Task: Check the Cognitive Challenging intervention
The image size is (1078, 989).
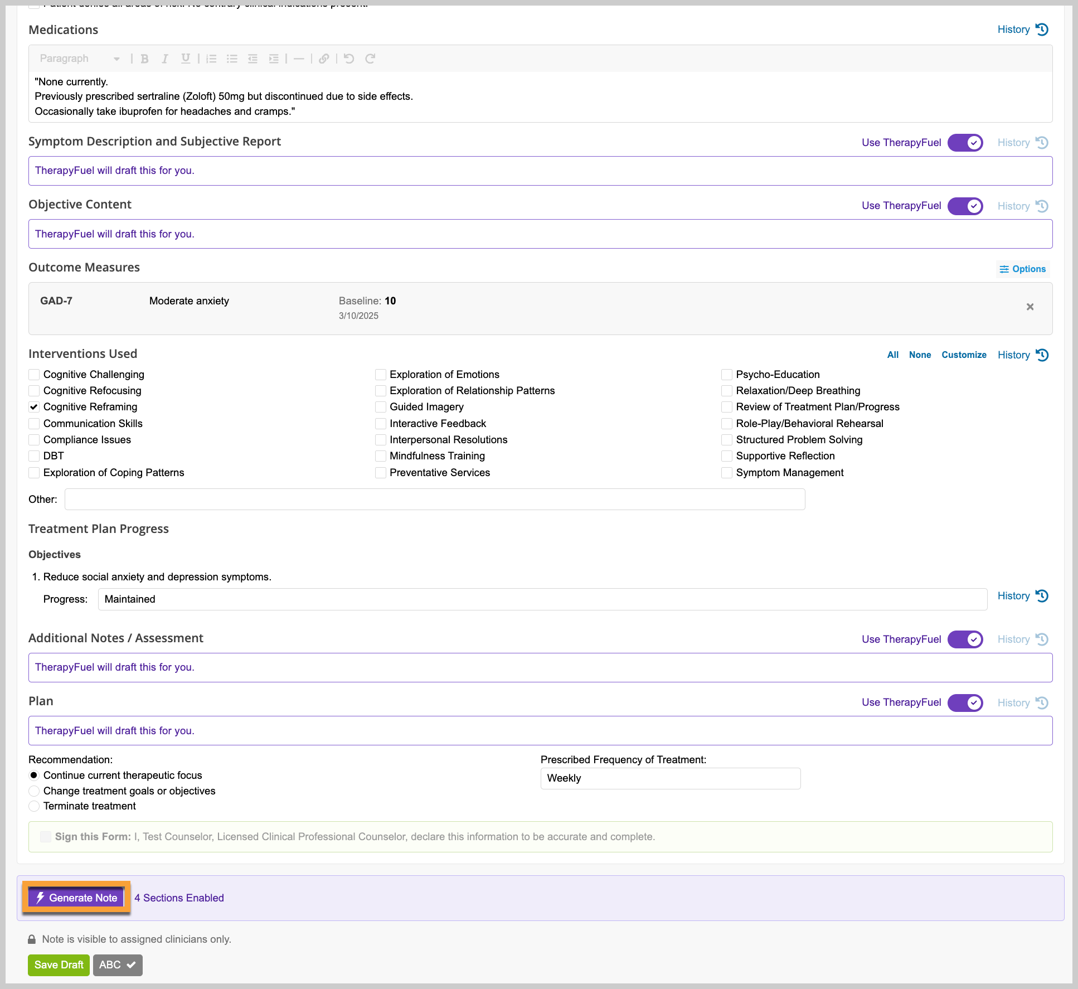Action: tap(34, 375)
